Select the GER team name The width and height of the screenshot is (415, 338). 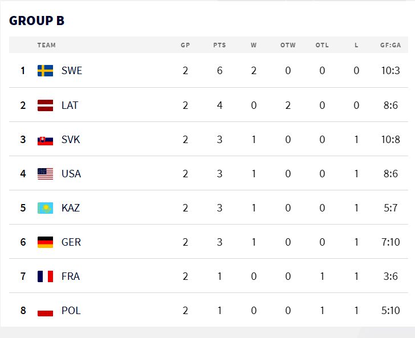tap(71, 242)
